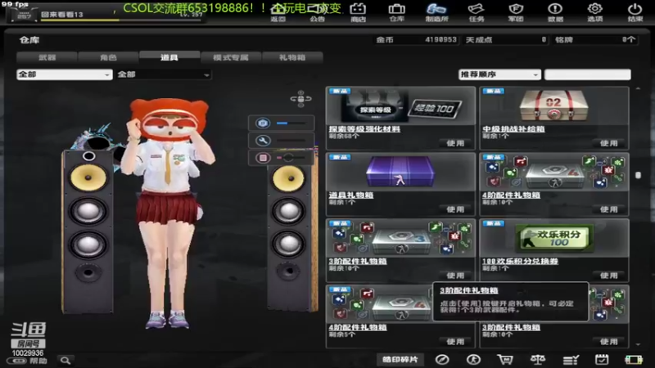The width and height of the screenshot is (655, 368).
Task: Open the balance scales icon
Action: click(538, 360)
